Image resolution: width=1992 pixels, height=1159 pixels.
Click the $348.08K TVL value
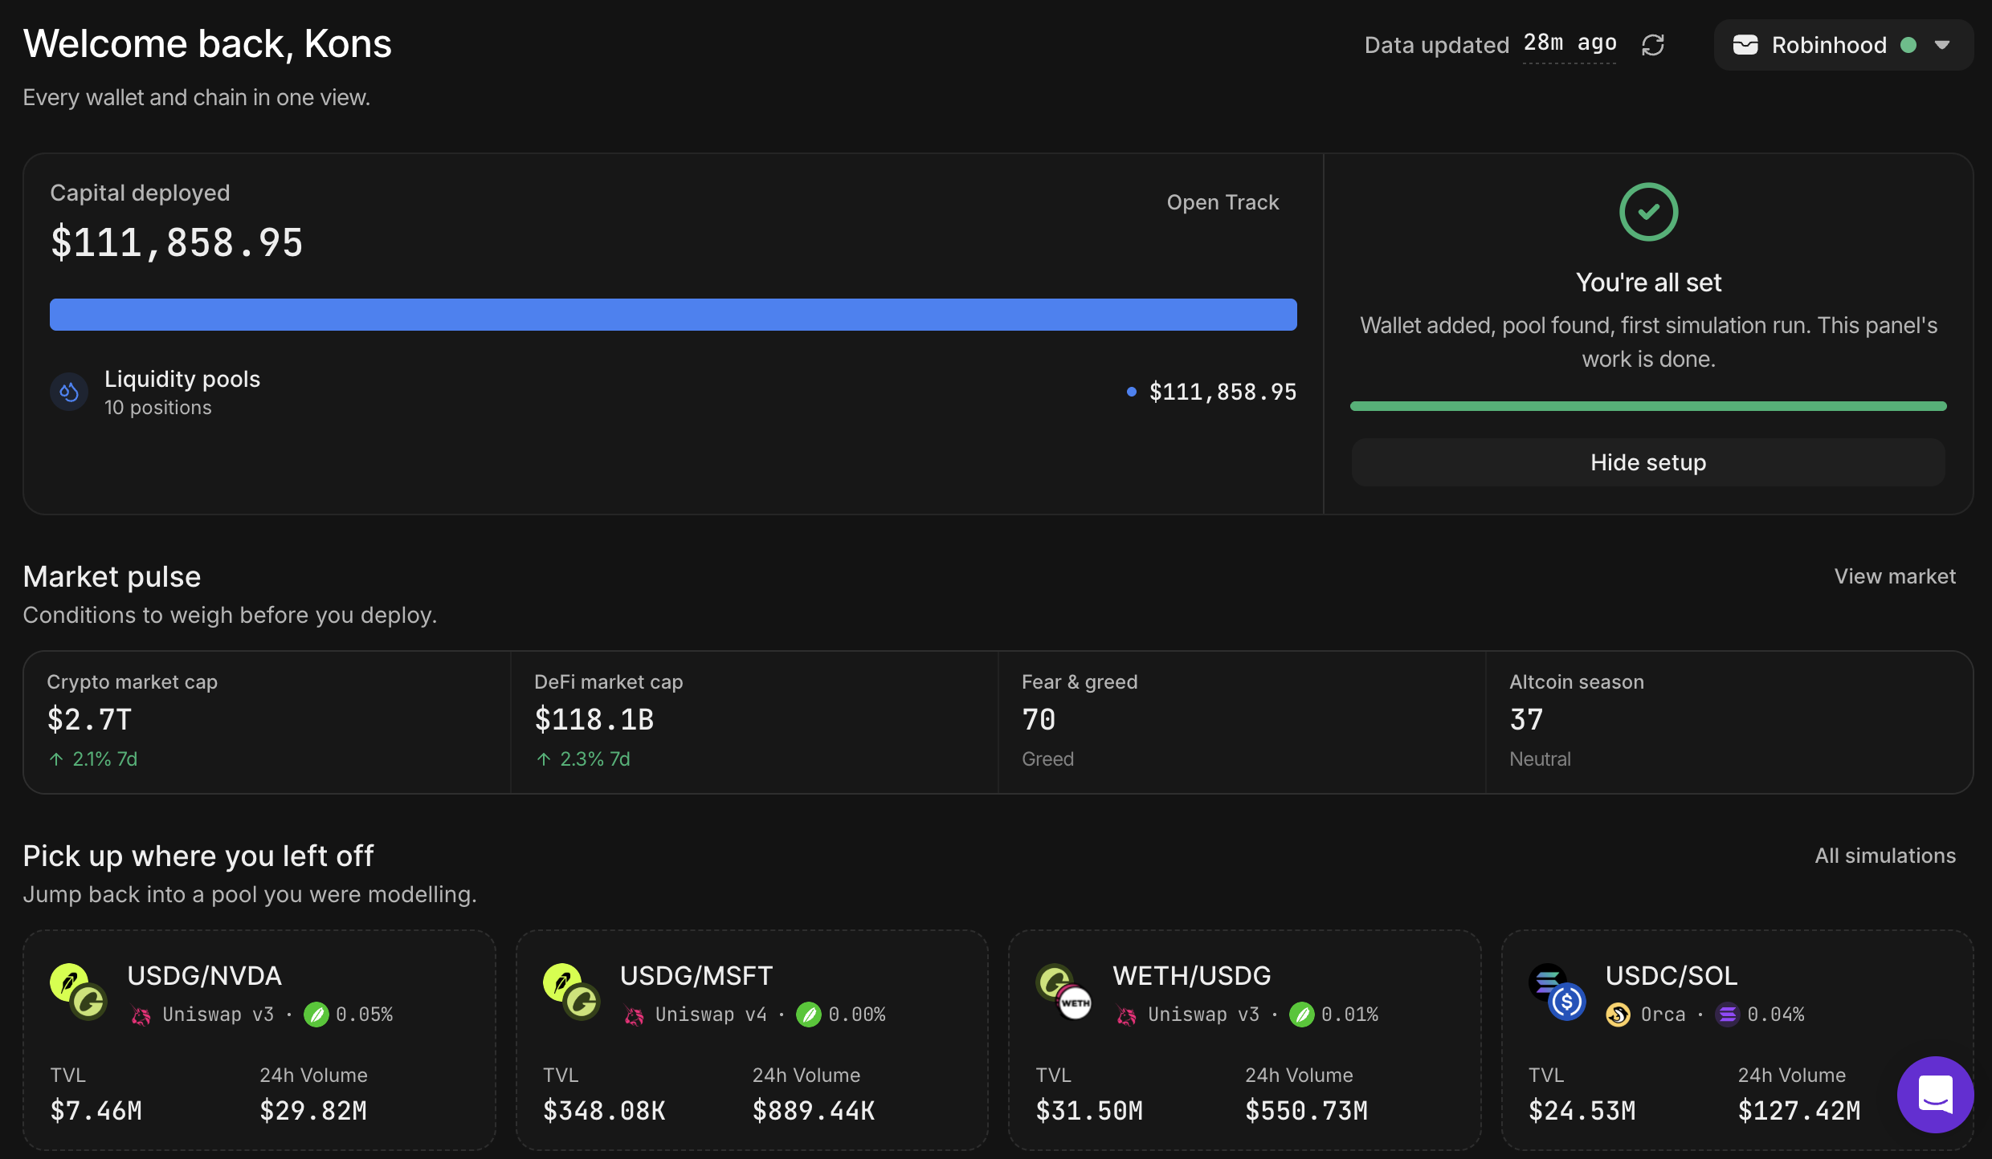(x=604, y=1111)
